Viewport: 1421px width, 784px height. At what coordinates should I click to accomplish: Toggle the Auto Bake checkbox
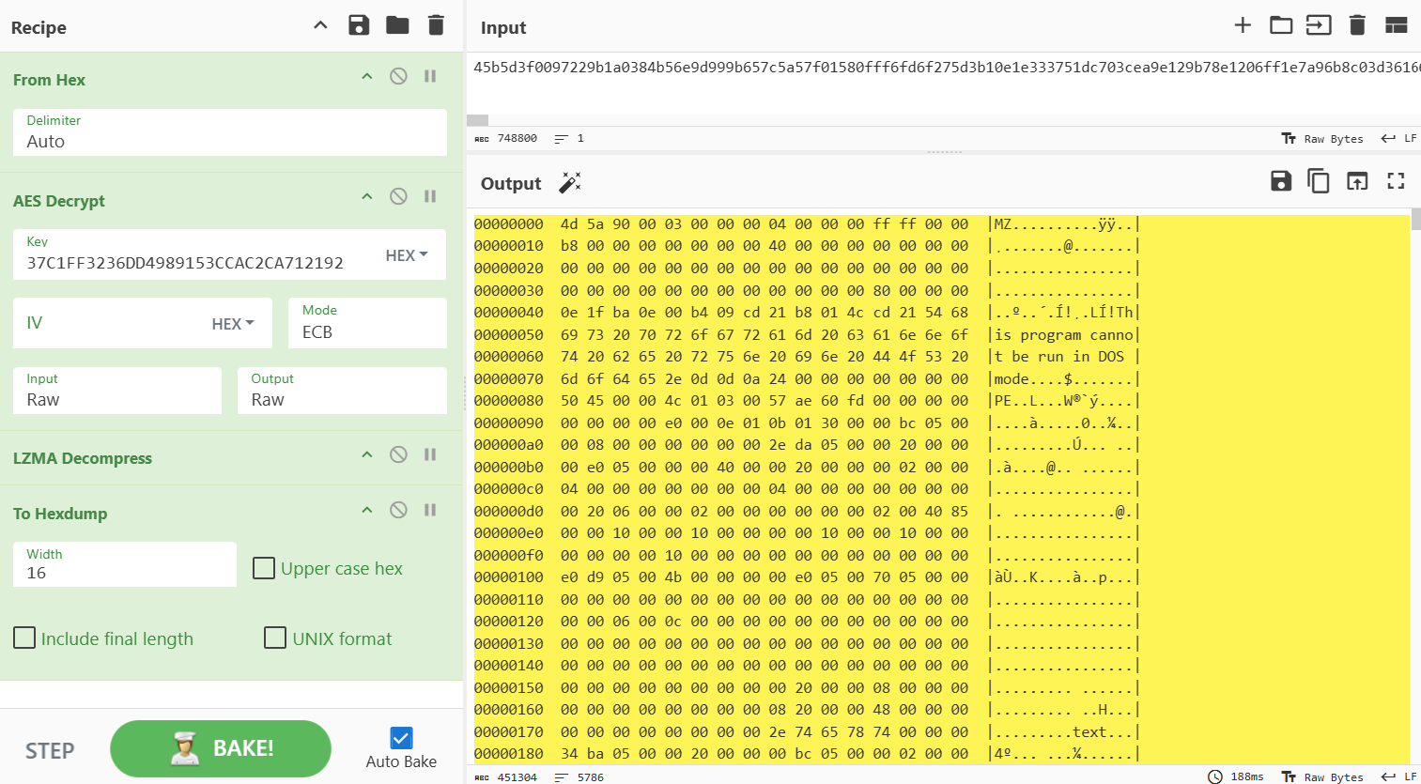[401, 738]
